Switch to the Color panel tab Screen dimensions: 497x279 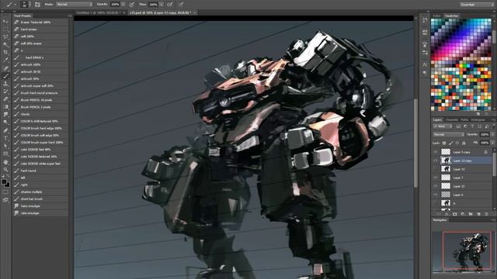click(436, 15)
